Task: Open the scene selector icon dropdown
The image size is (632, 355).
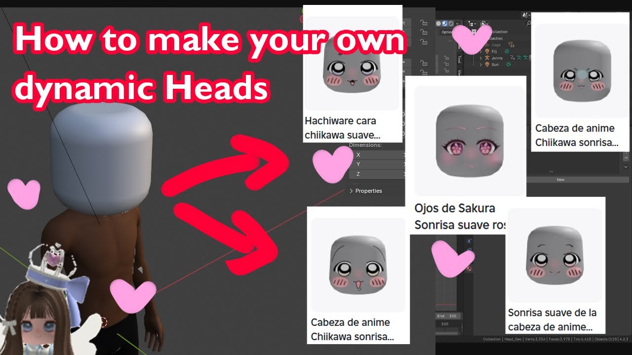Action: pos(526,16)
